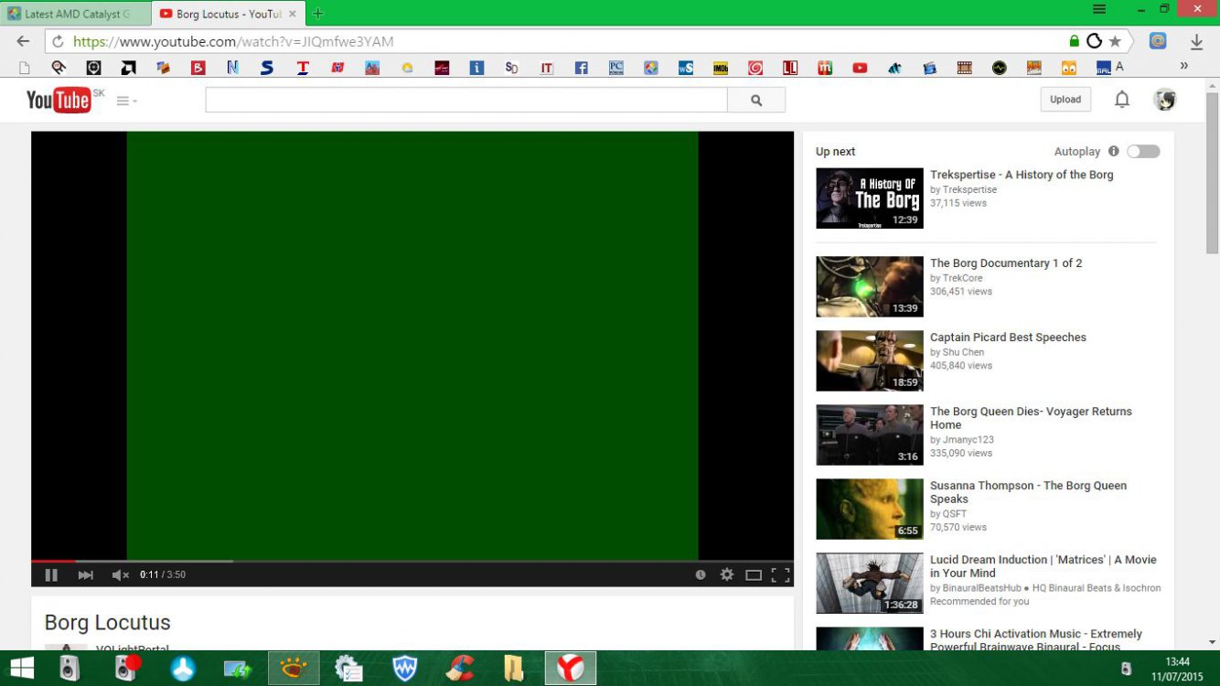Open CCleaner from the taskbar
The image size is (1220, 686).
(x=459, y=669)
